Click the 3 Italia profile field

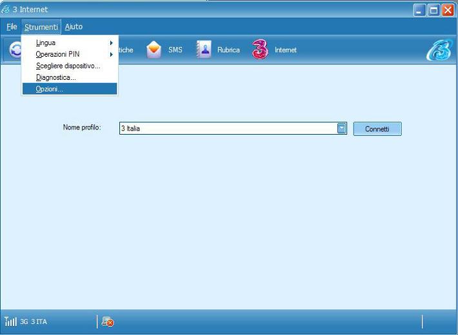pos(227,129)
